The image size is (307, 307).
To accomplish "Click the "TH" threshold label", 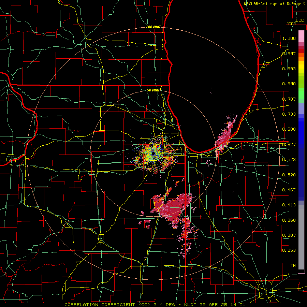I will [293, 266].
